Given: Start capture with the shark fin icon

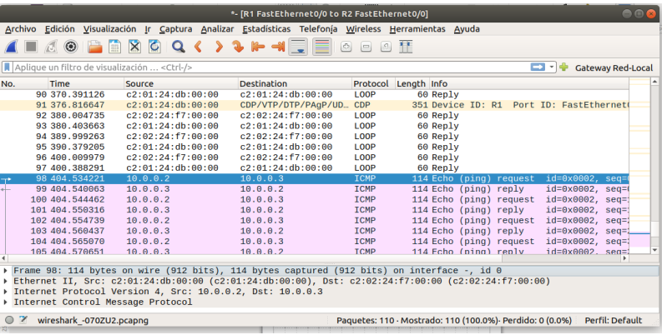Looking at the screenshot, I should click(x=11, y=47).
